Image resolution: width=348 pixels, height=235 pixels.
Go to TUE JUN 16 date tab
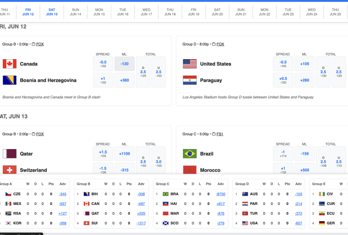point(123,12)
